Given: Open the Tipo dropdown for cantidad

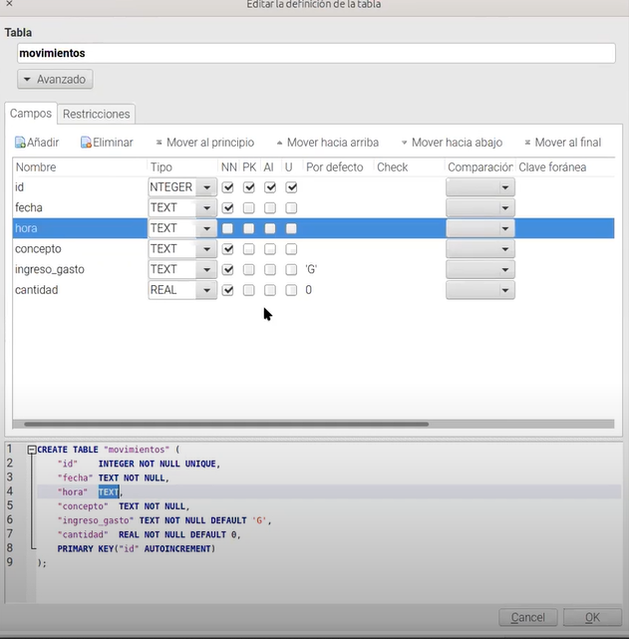Looking at the screenshot, I should 206,290.
